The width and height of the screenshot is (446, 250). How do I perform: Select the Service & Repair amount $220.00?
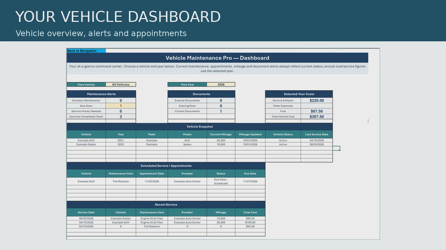pos(317,100)
